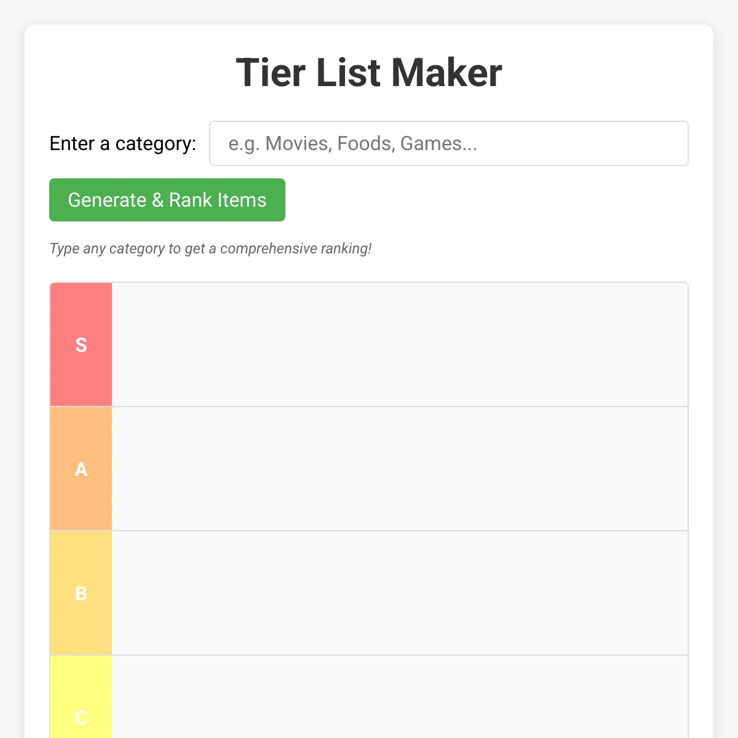
Task: Select the orange A tier label
Action: point(81,469)
